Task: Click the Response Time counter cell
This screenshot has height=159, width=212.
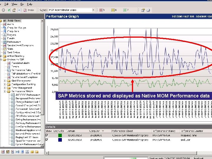Action: click(189, 135)
